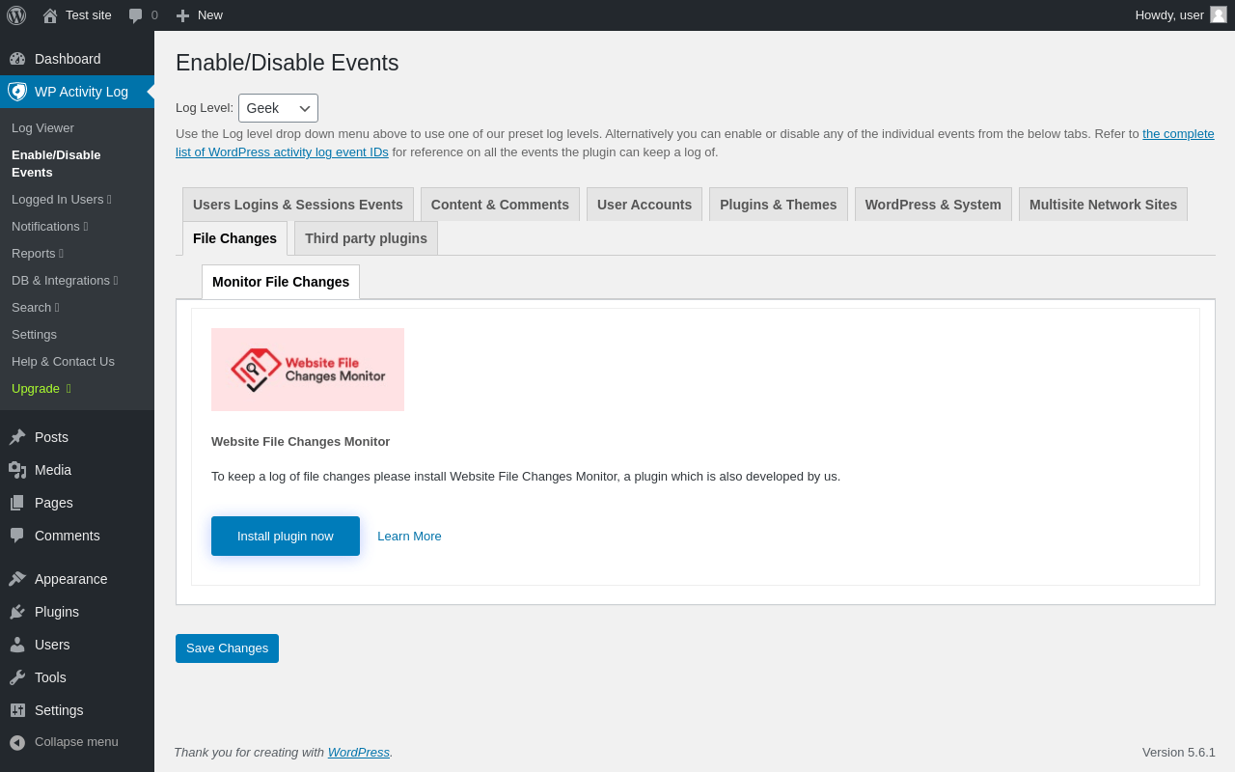Screen dimensions: 1235x772
Task: Click the user avatar icon
Action: [x=1219, y=14]
